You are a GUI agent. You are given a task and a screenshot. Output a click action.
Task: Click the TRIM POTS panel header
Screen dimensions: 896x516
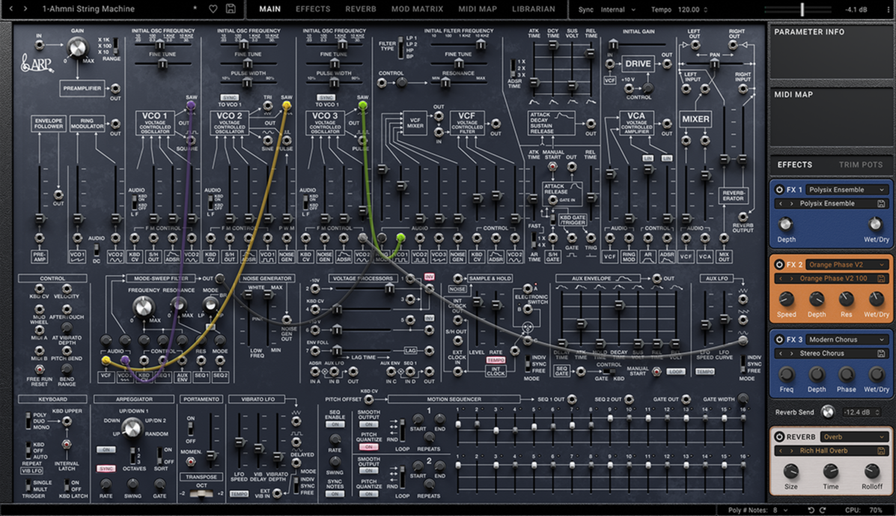pos(861,165)
